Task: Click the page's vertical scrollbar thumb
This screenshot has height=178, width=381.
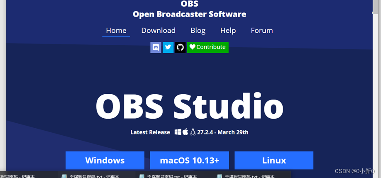Action: (376, 7)
